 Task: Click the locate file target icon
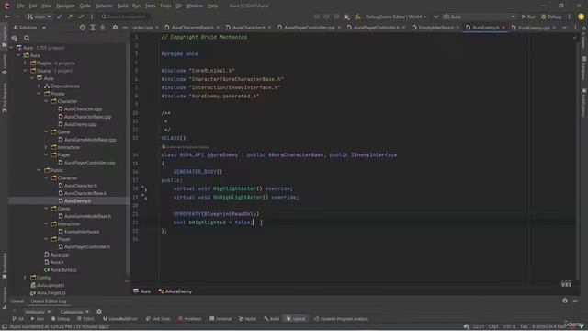[x=83, y=28]
